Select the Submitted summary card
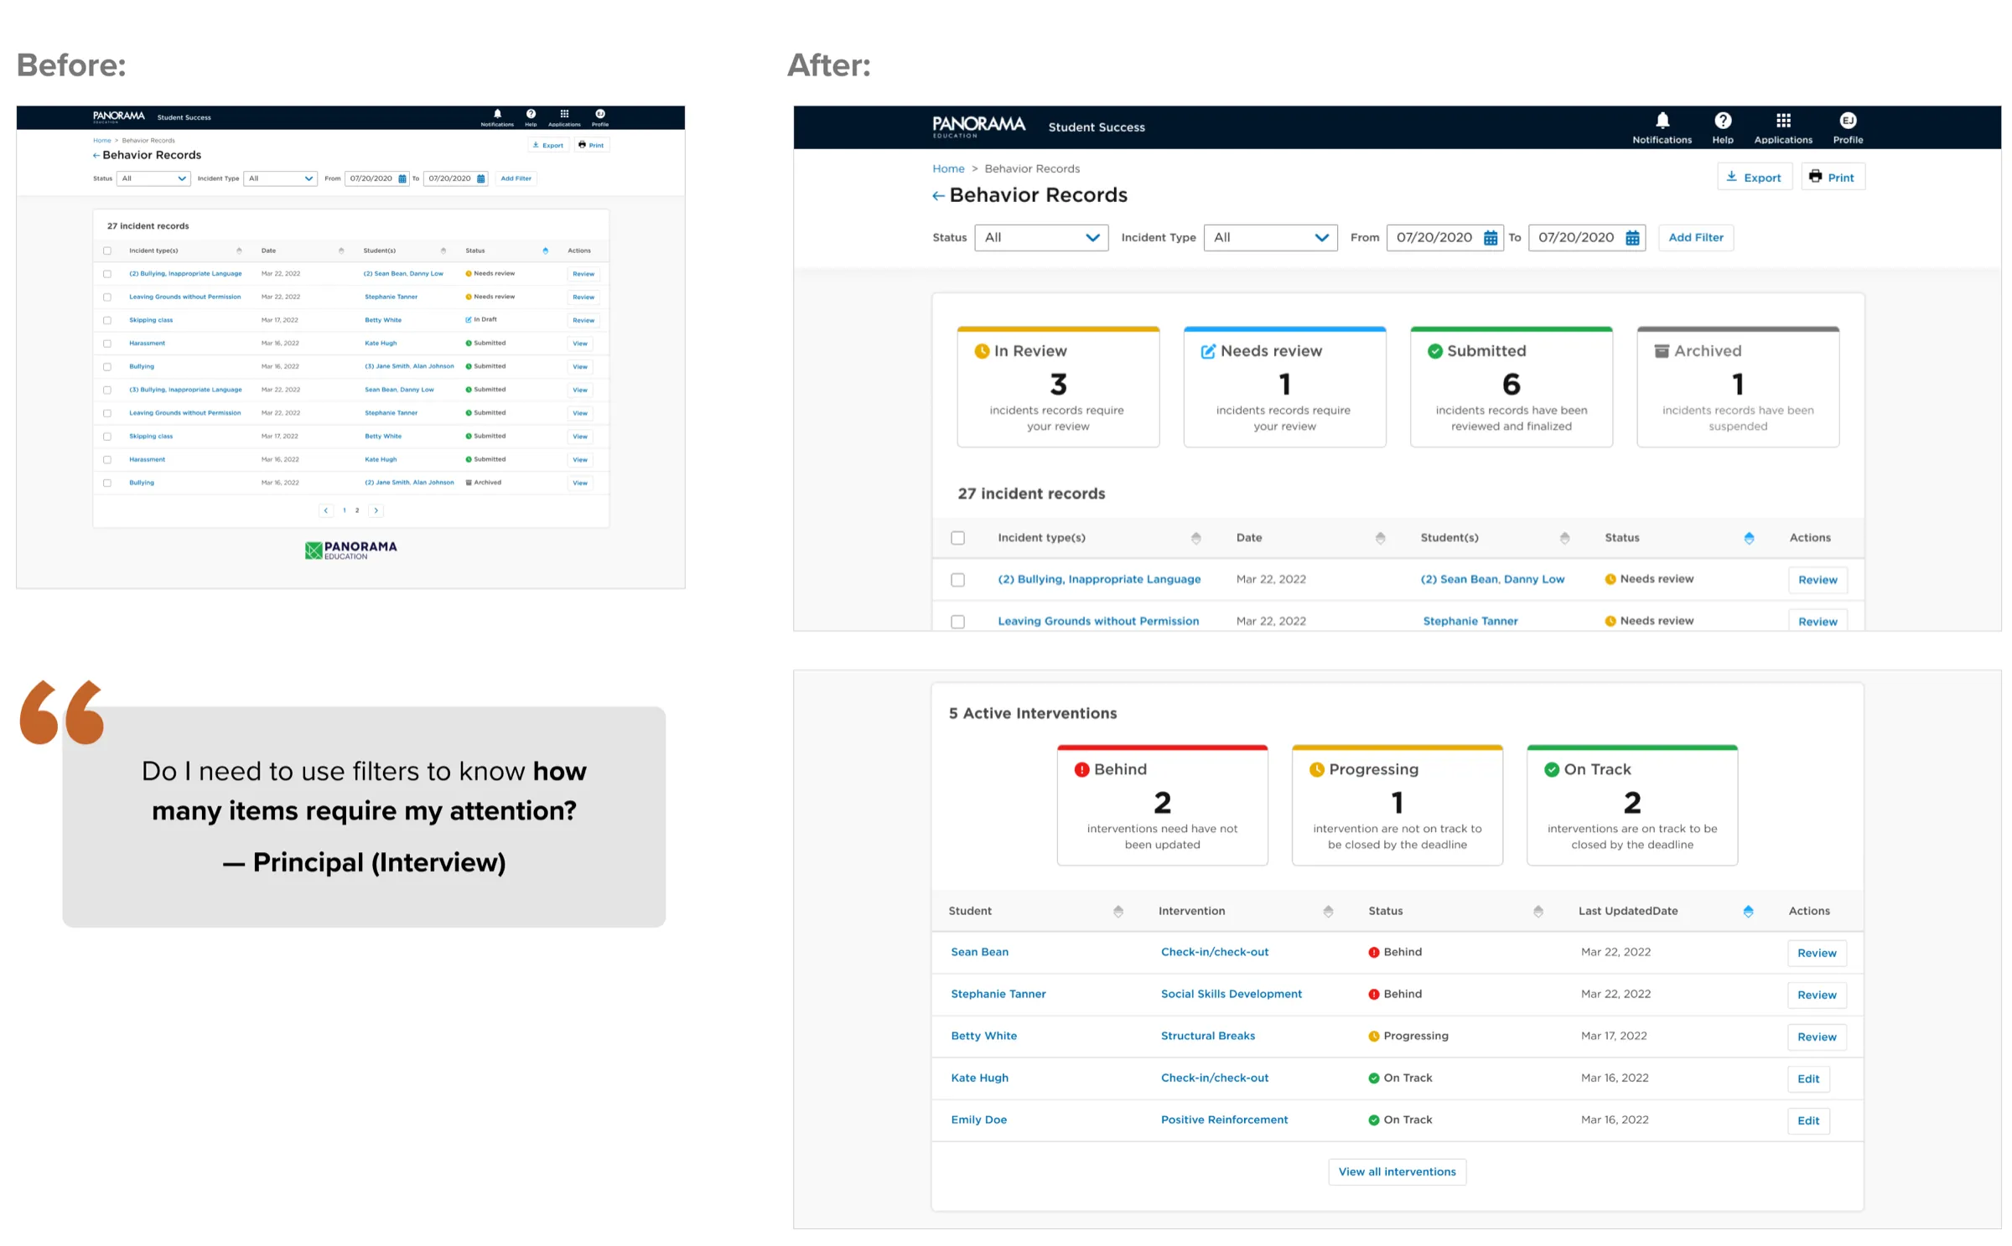2012x1246 pixels. [x=1512, y=387]
